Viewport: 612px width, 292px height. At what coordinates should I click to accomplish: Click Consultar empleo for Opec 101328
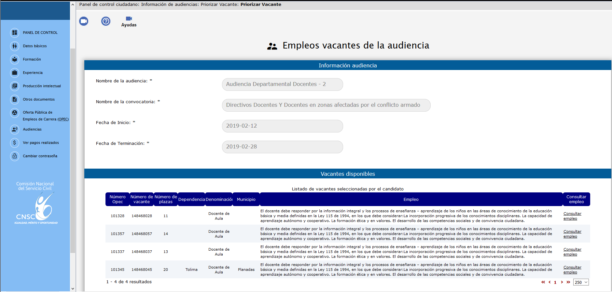(x=572, y=216)
